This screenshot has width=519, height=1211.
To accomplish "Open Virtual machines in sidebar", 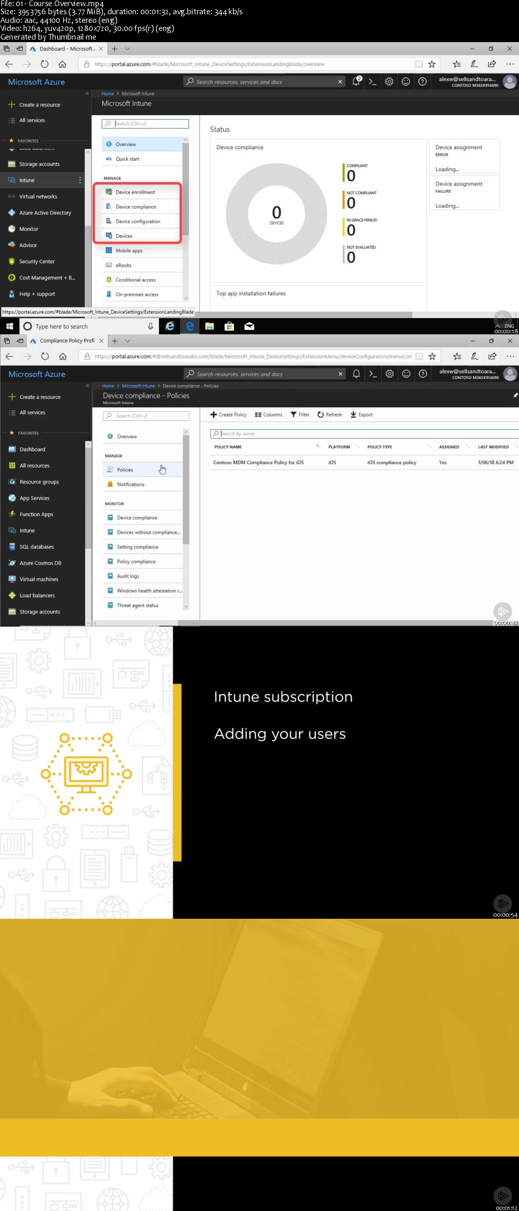I will coord(39,579).
